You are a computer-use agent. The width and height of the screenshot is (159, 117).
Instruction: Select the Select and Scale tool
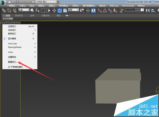[x=65, y=10]
